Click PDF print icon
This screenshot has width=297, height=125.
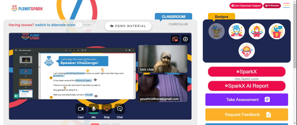click(x=129, y=50)
